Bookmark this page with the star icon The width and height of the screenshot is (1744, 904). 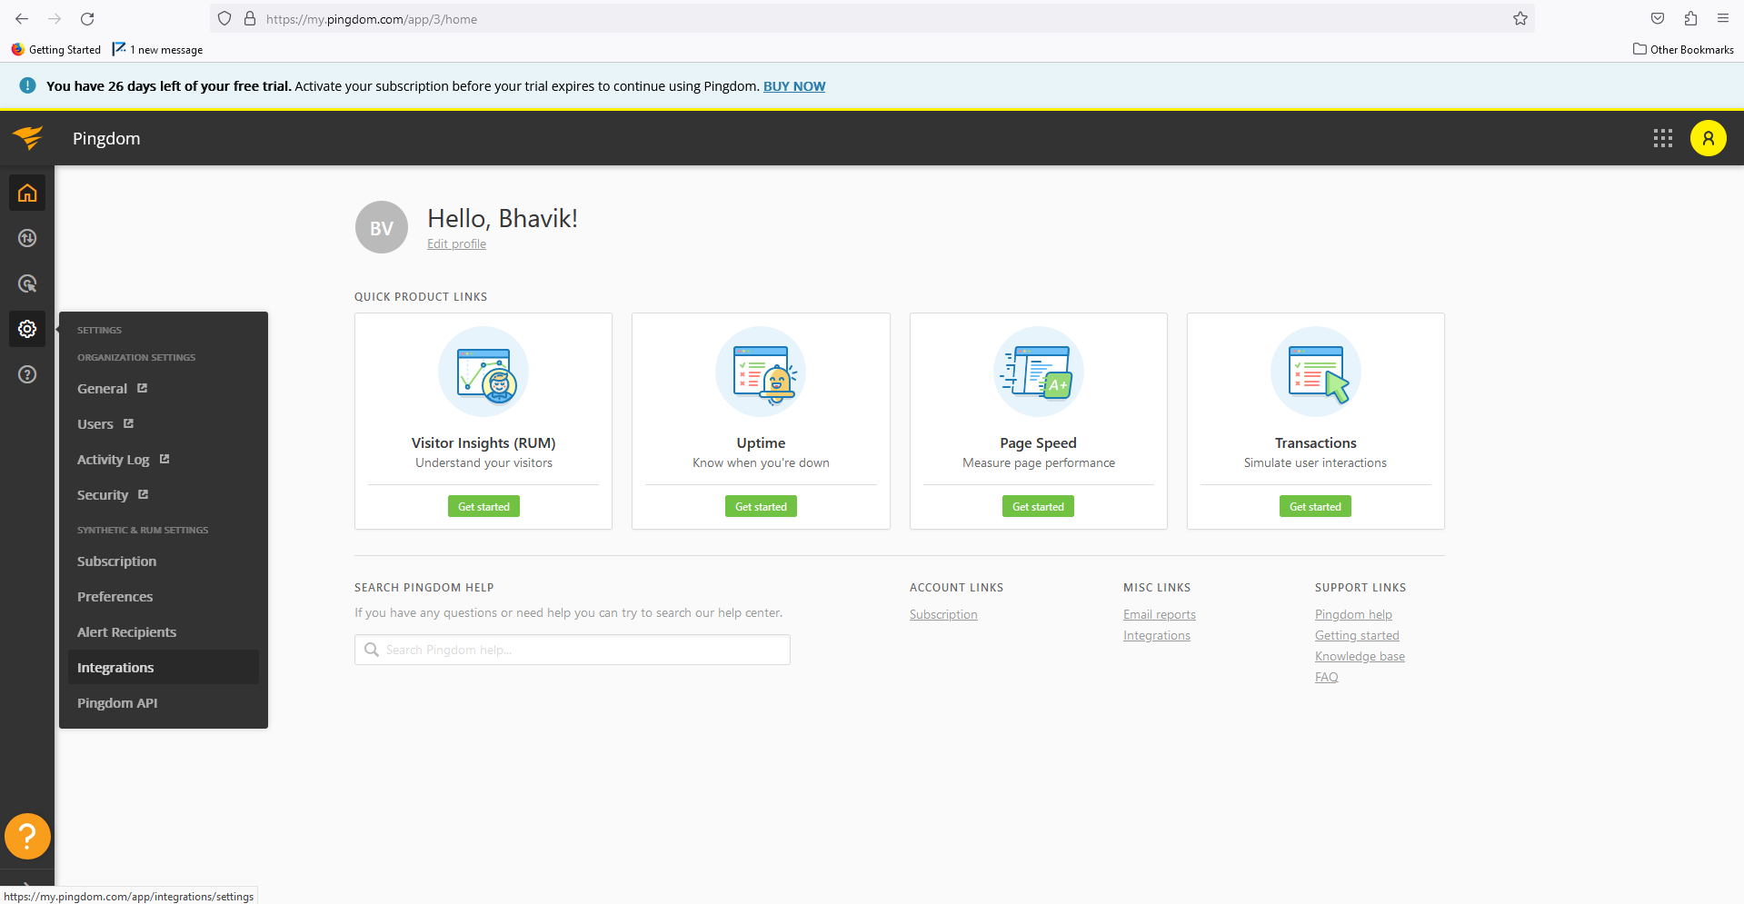pos(1520,19)
